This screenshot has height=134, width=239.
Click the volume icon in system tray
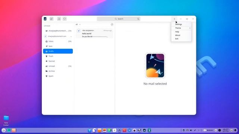191,130
